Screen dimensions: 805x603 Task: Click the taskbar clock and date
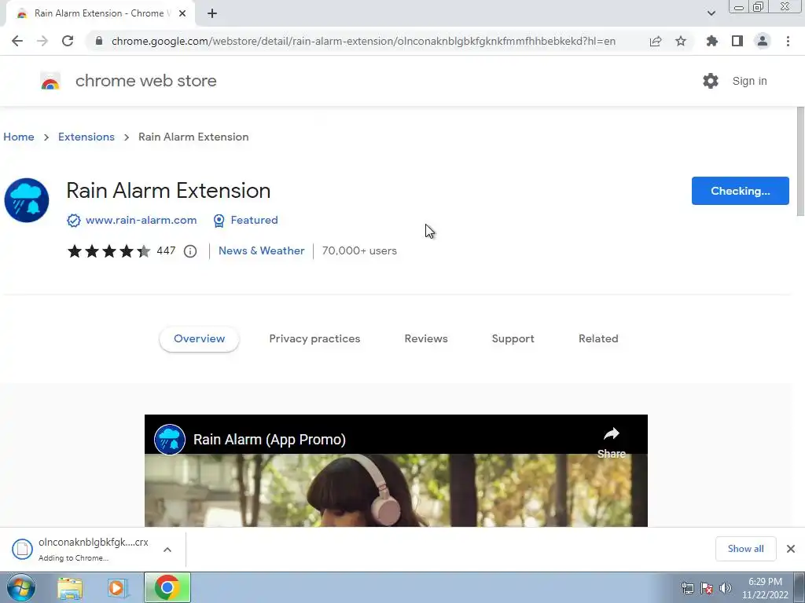point(765,588)
